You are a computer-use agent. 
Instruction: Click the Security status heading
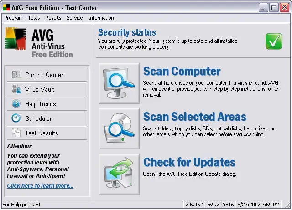point(127,32)
